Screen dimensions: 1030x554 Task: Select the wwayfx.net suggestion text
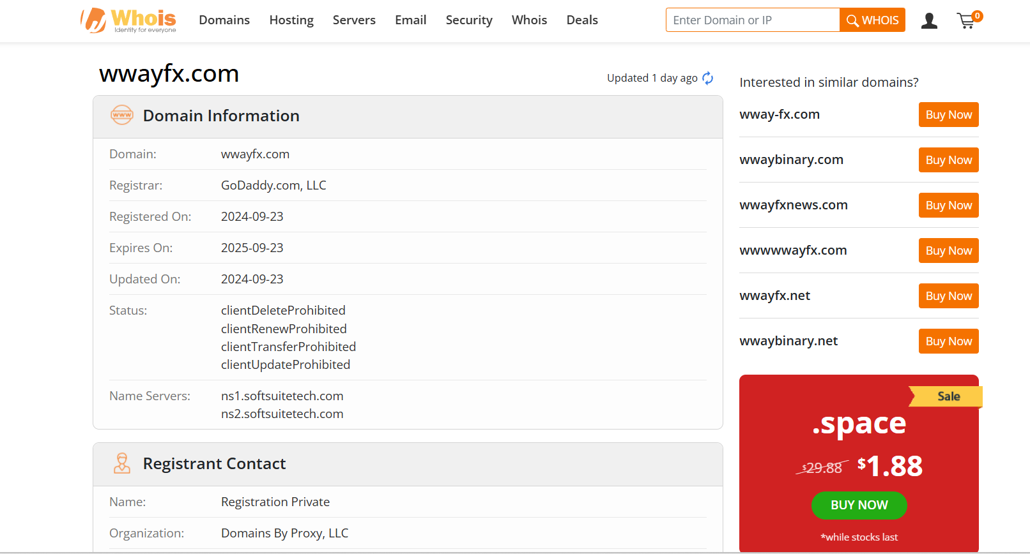pyautogui.click(x=774, y=296)
